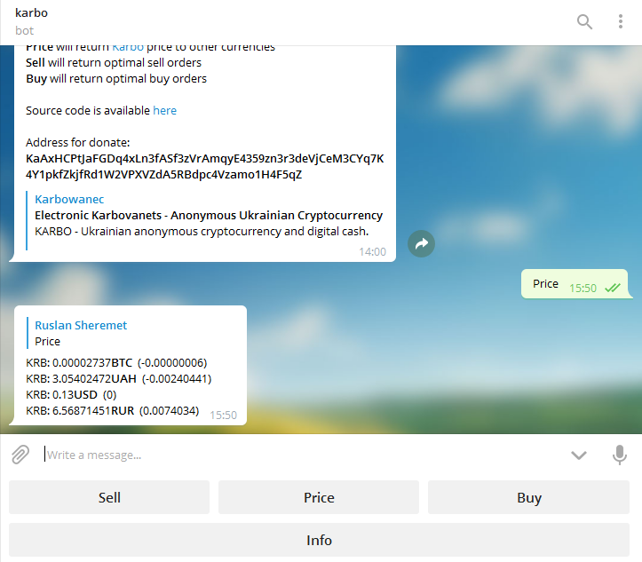
Task: Record a voice message with microphone
Action: pyautogui.click(x=620, y=455)
